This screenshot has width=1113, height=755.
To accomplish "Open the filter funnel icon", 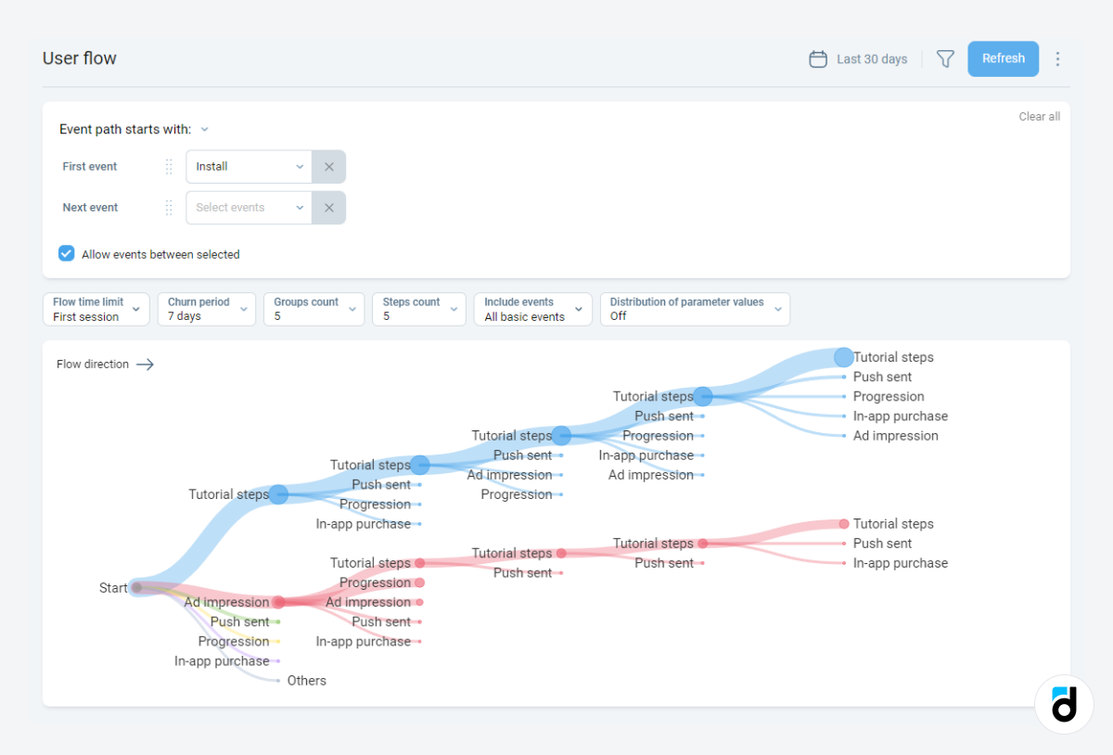I will 945,58.
